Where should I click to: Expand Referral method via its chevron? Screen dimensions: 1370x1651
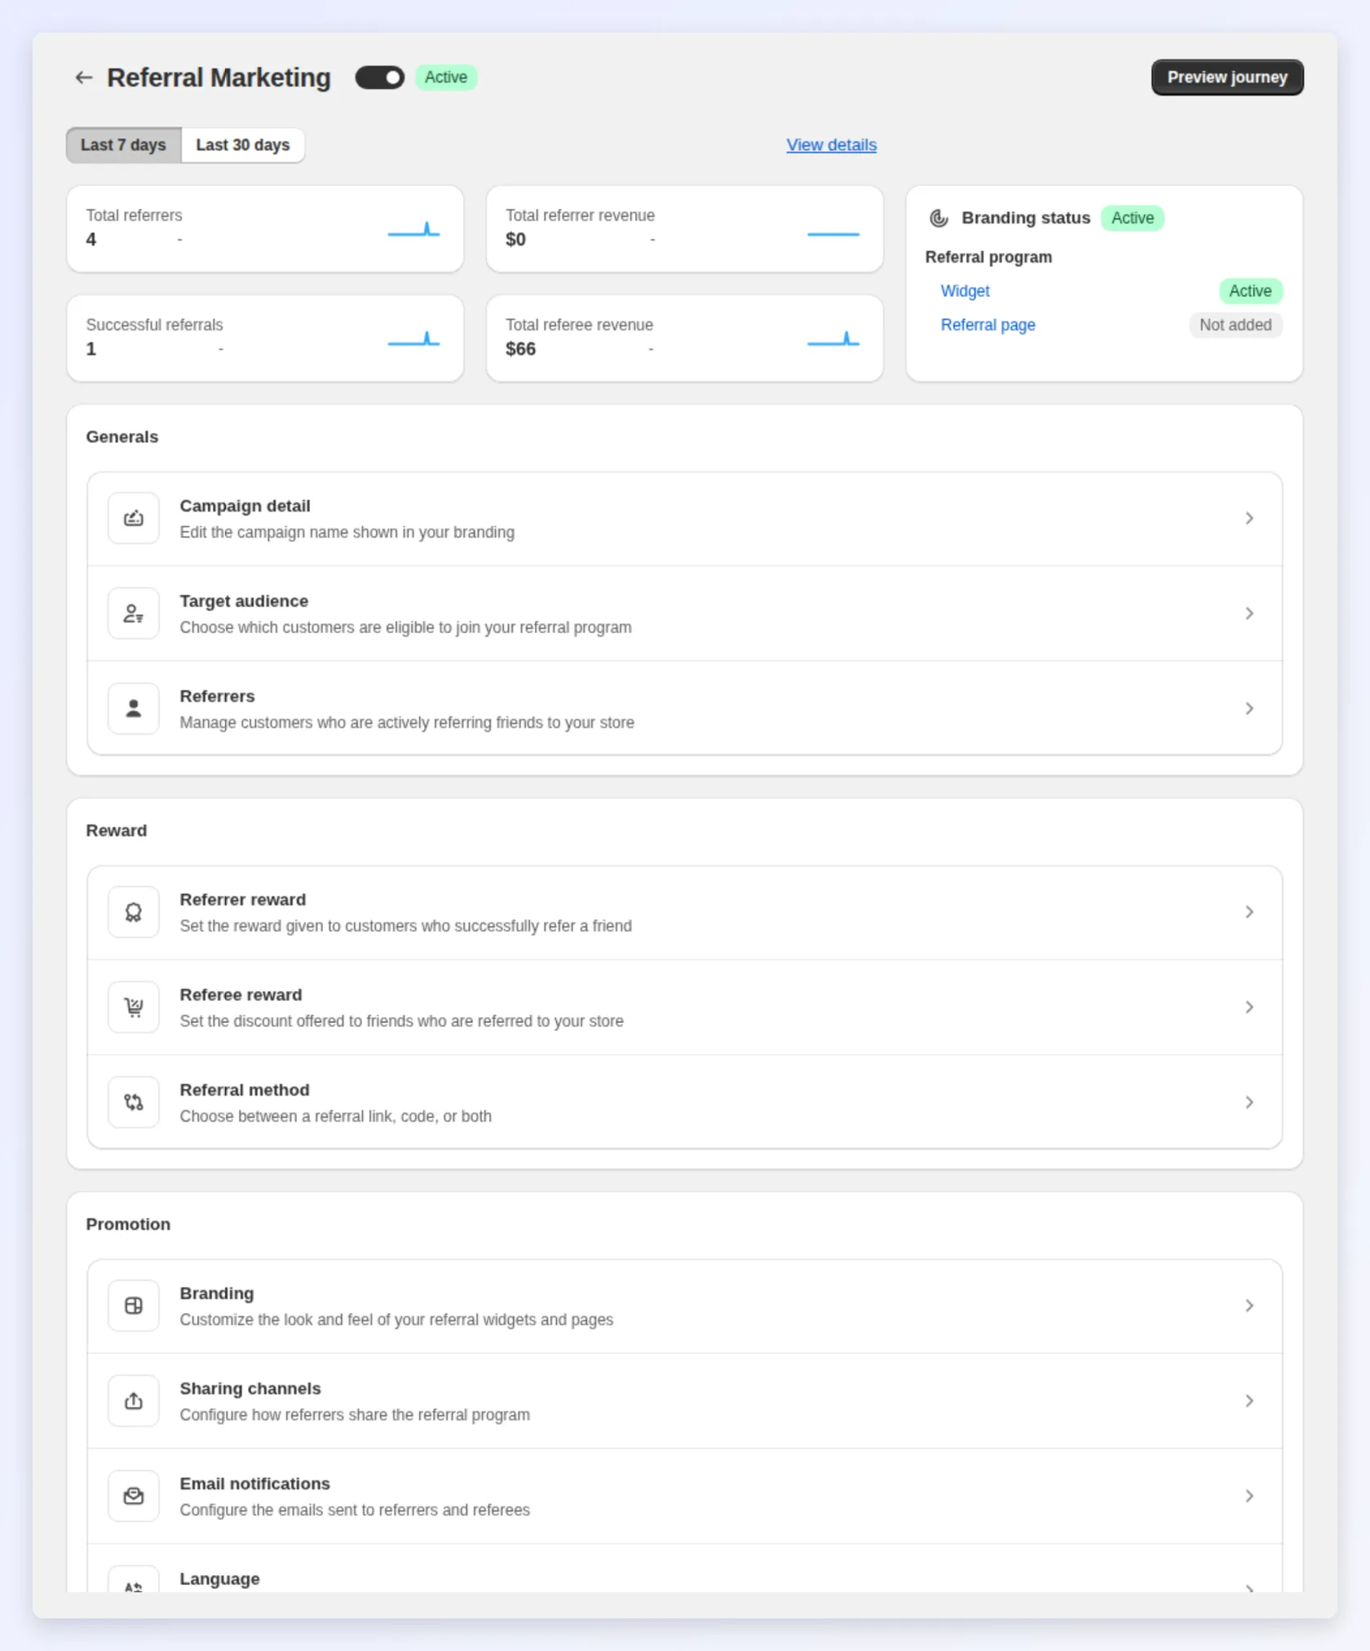tap(1249, 1102)
